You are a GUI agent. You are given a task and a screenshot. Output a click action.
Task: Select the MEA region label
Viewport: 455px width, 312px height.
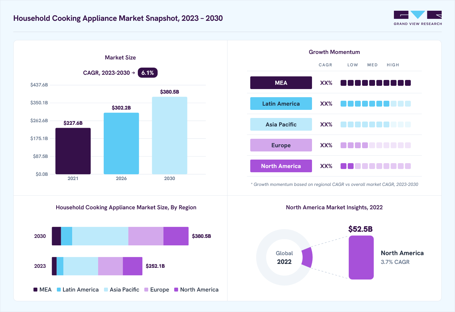click(281, 83)
